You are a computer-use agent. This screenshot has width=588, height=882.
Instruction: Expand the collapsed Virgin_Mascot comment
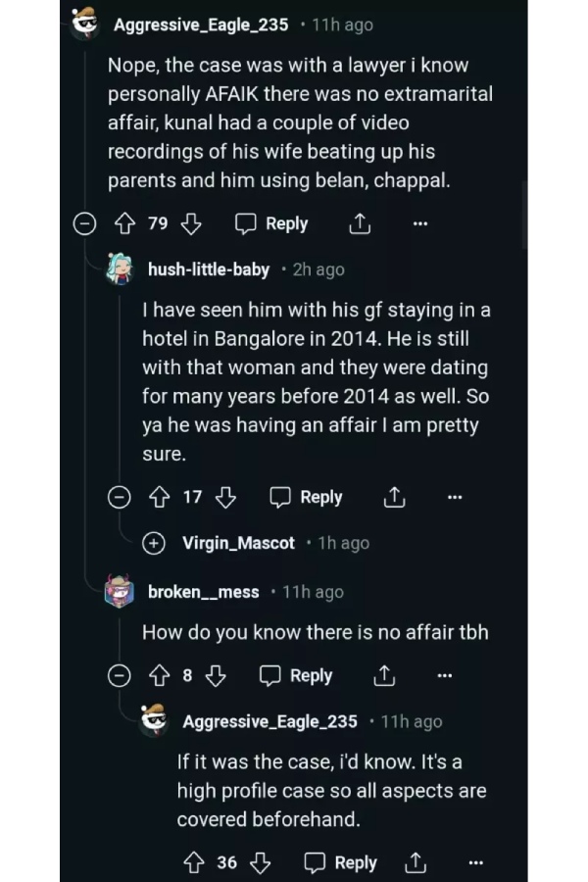point(154,543)
